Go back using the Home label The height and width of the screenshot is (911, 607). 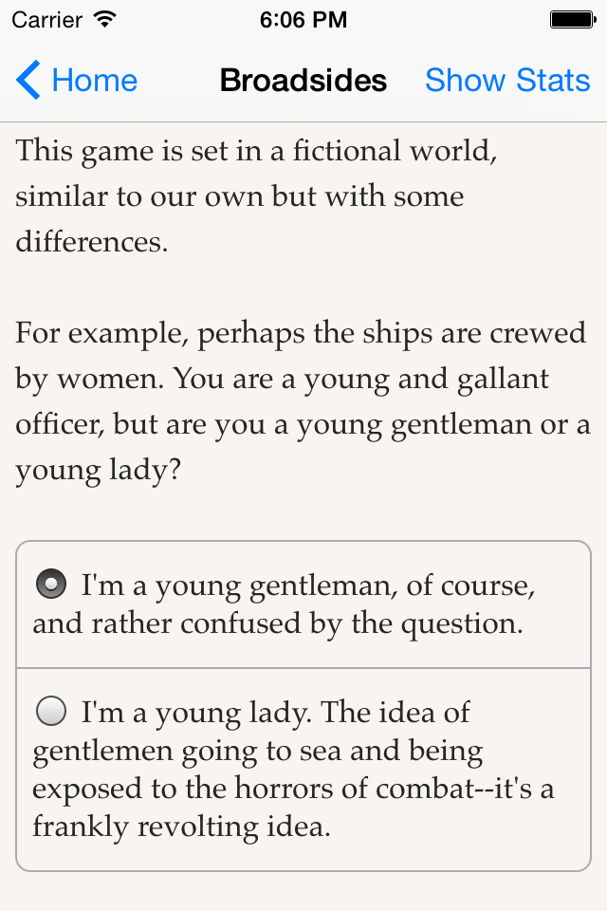[95, 80]
